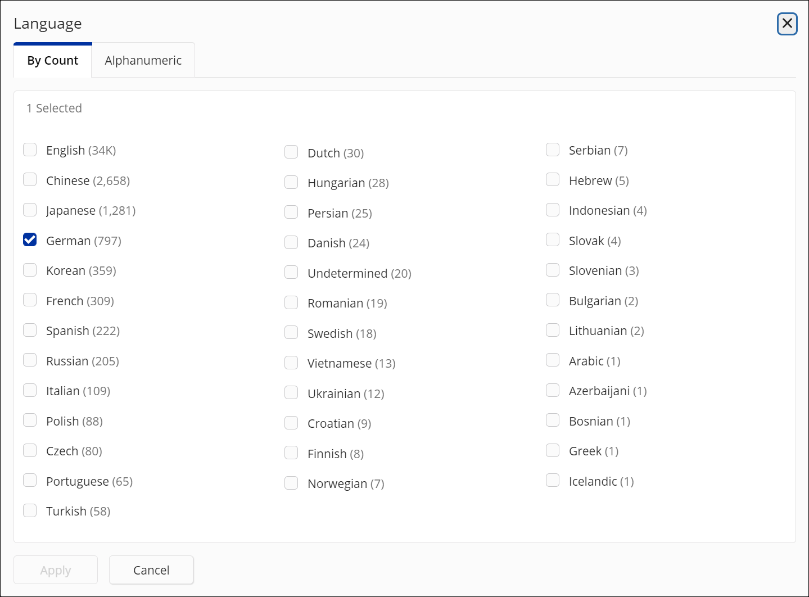809x597 pixels.
Task: Check the English (34K) checkbox
Action: pyautogui.click(x=30, y=150)
